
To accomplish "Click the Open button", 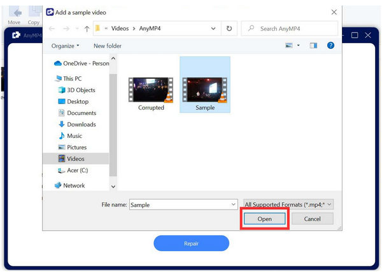I will point(264,219).
